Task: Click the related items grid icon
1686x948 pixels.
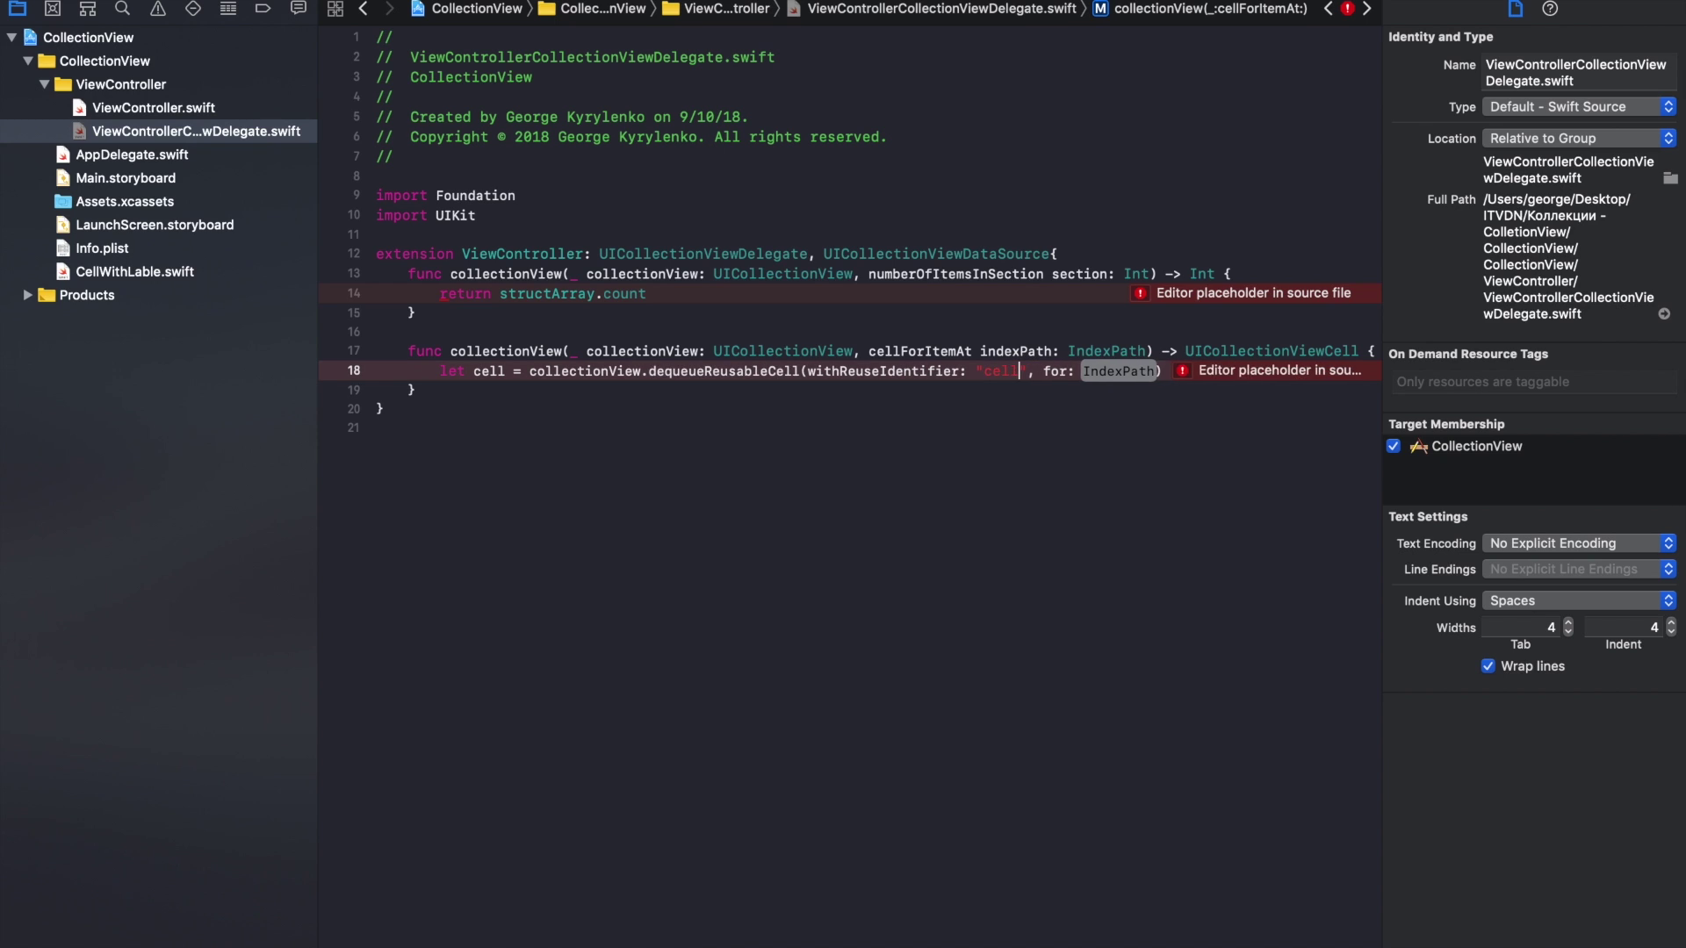Action: point(335,9)
